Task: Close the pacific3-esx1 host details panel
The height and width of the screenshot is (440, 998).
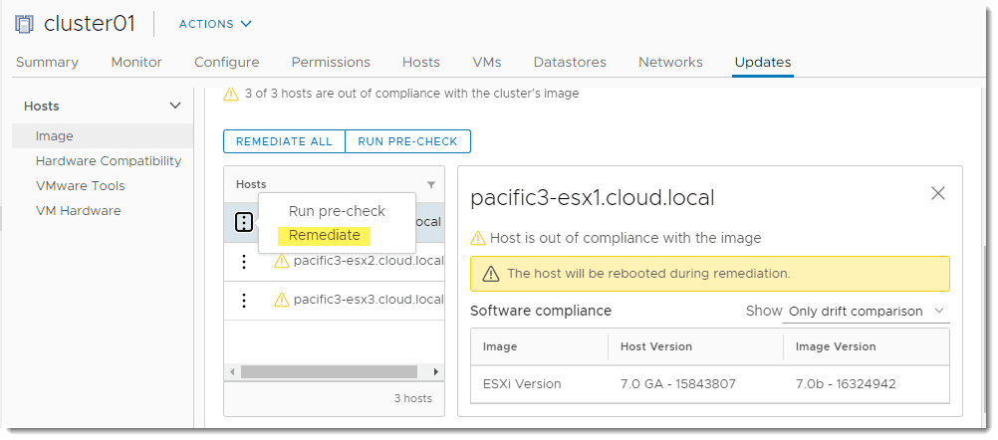Action: 937,194
